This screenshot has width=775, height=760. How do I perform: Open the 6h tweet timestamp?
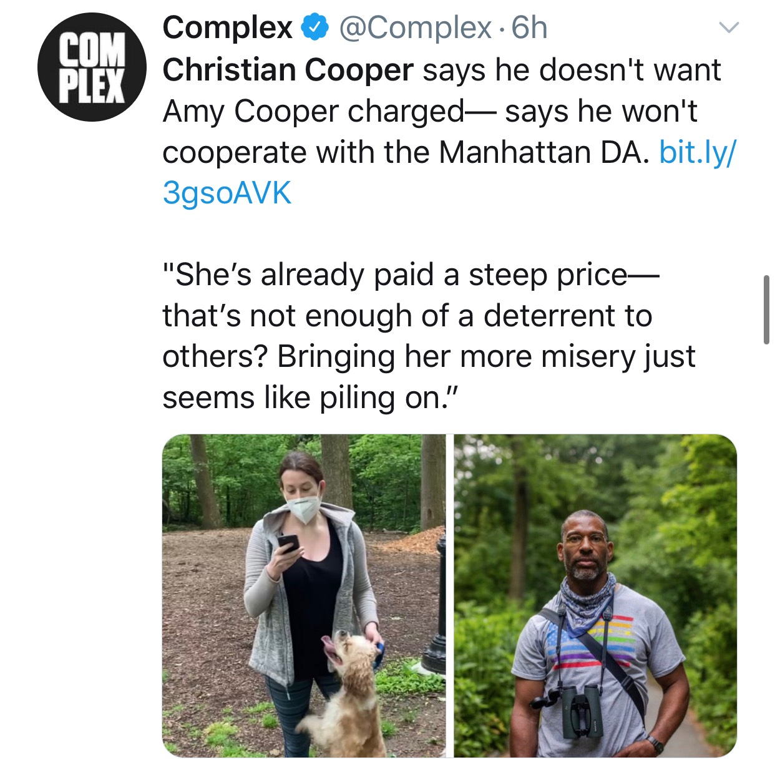[x=529, y=27]
